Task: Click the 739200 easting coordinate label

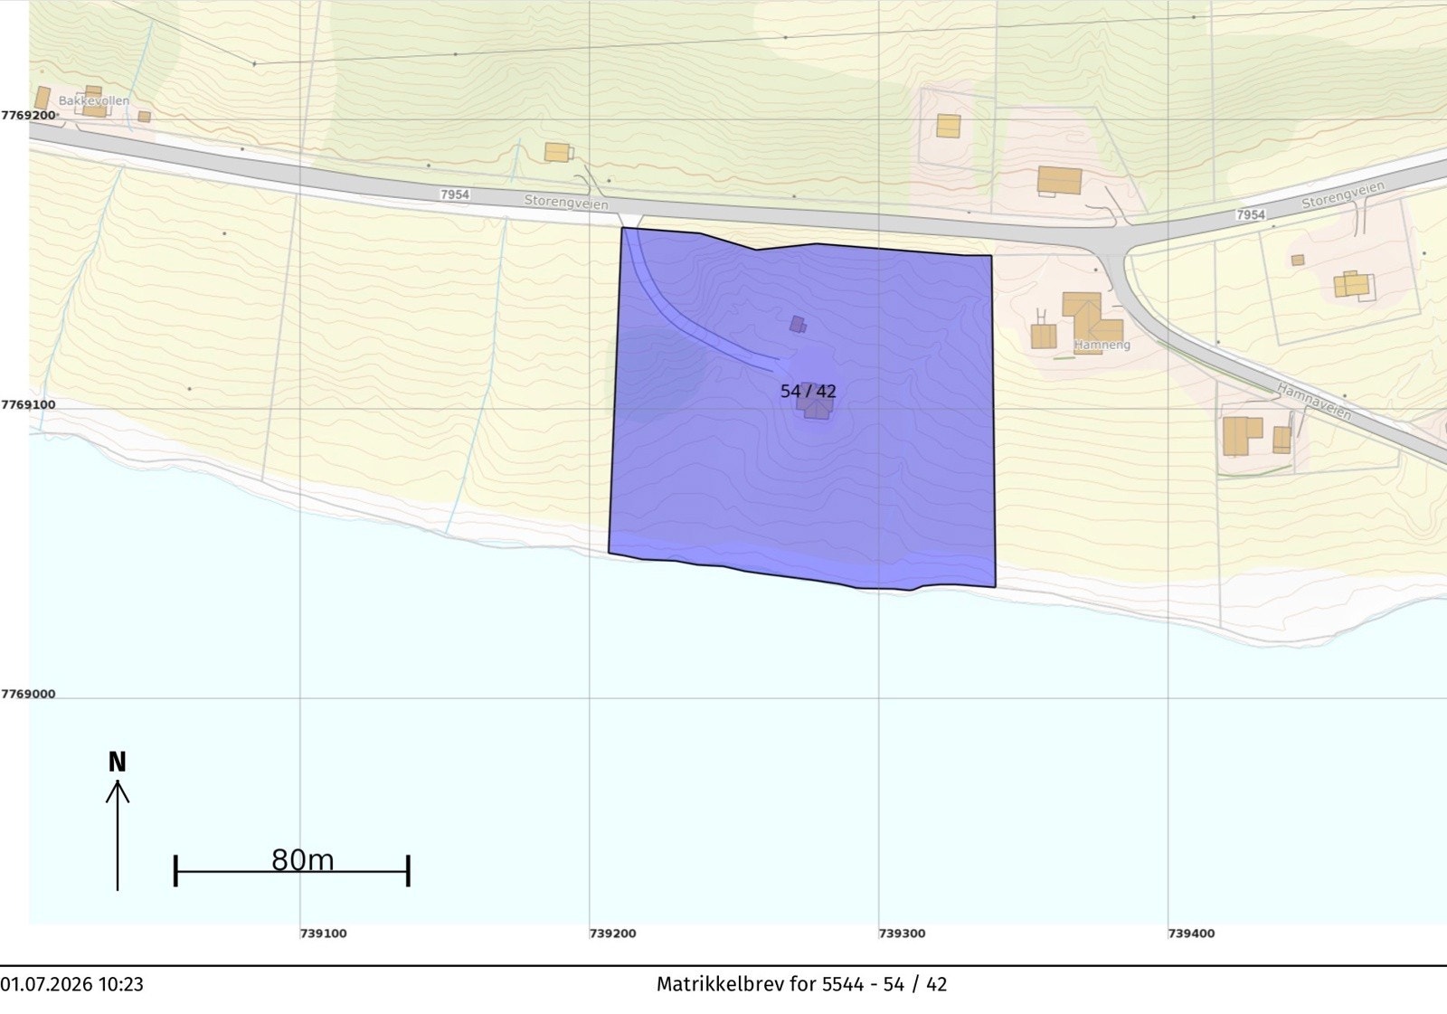Action: [x=612, y=933]
